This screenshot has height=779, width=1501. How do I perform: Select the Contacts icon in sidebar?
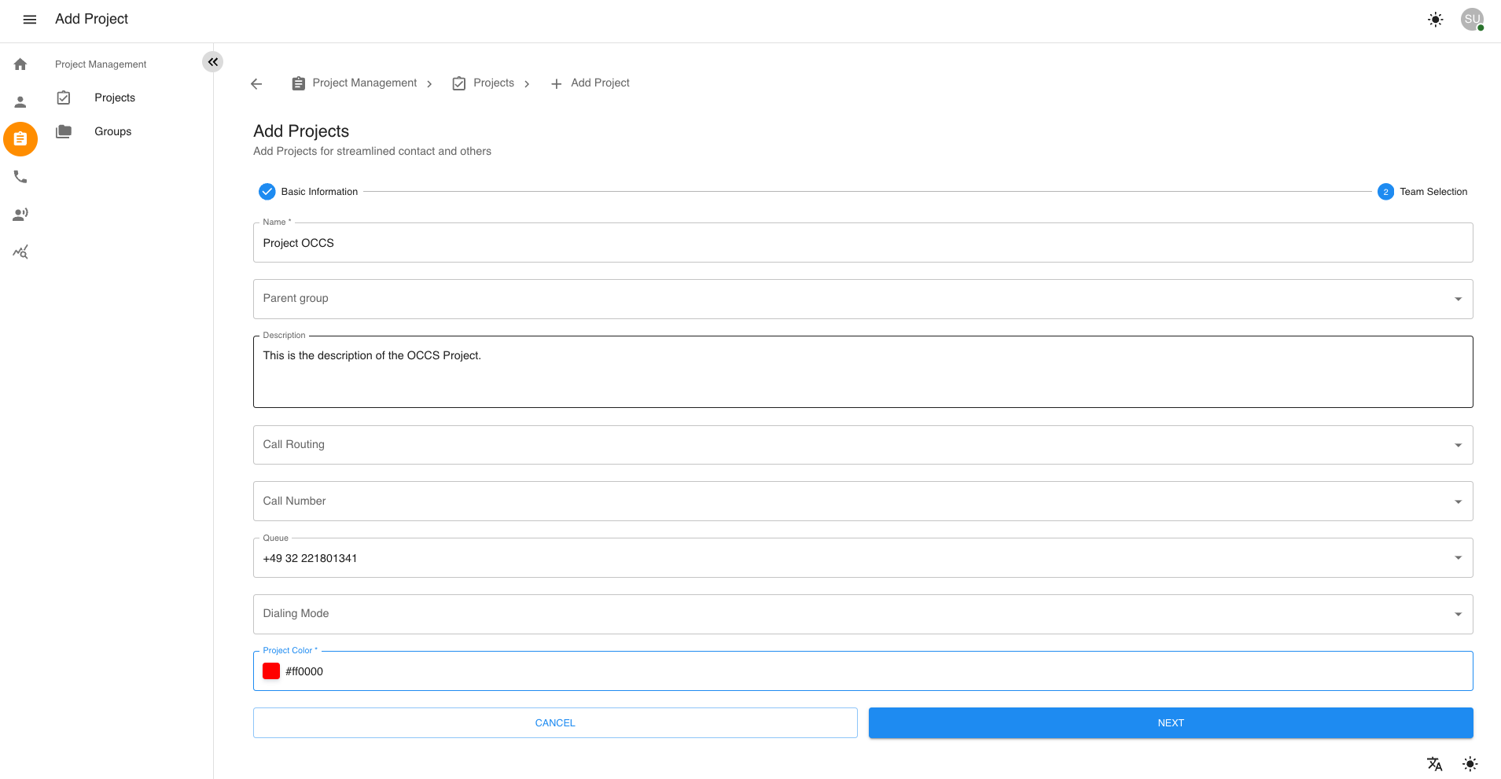20,101
